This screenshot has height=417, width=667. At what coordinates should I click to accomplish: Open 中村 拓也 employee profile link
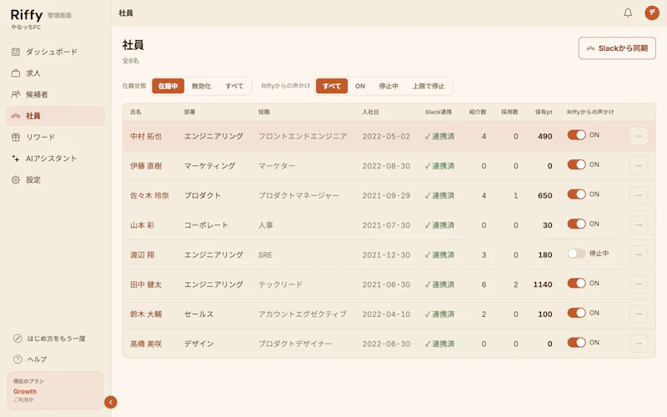click(146, 136)
